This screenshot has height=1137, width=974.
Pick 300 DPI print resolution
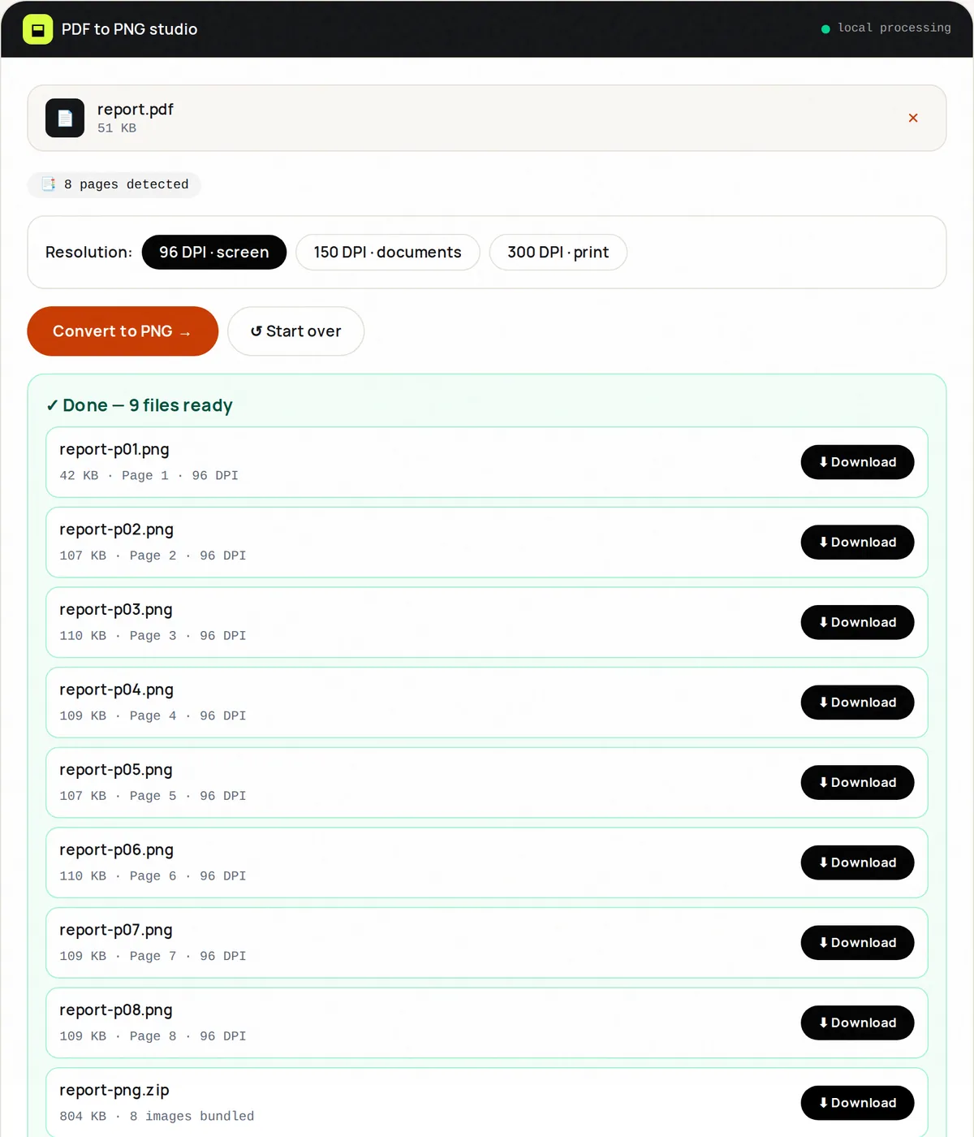pos(558,253)
